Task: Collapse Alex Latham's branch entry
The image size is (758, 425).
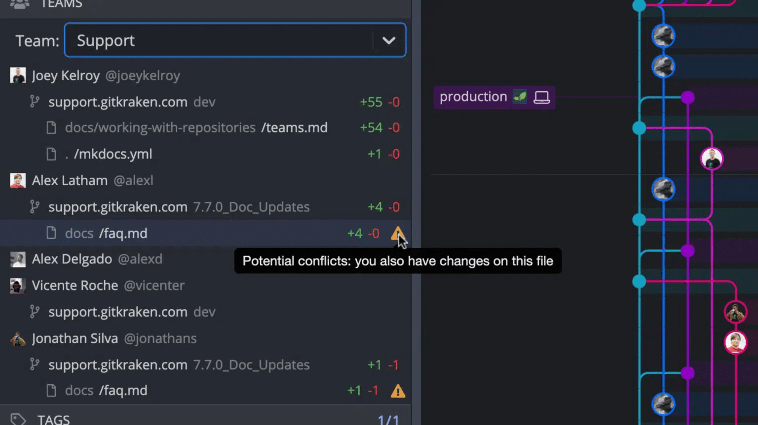Action: click(x=69, y=180)
